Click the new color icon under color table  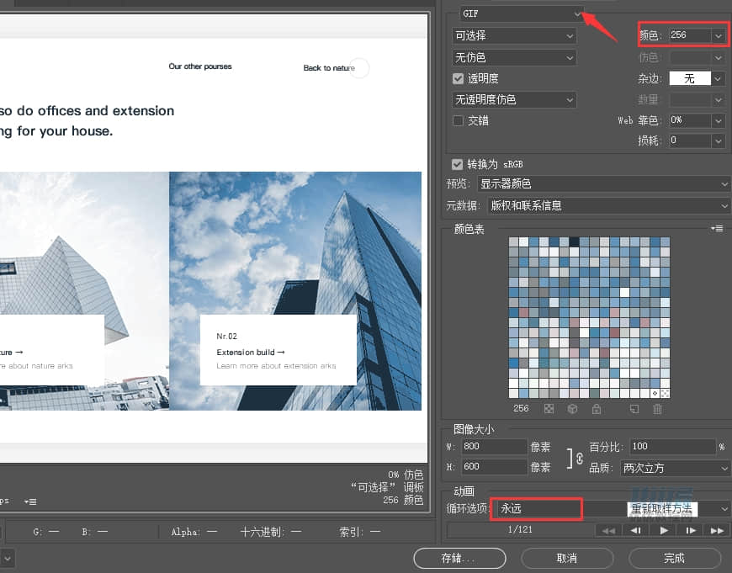[634, 409]
